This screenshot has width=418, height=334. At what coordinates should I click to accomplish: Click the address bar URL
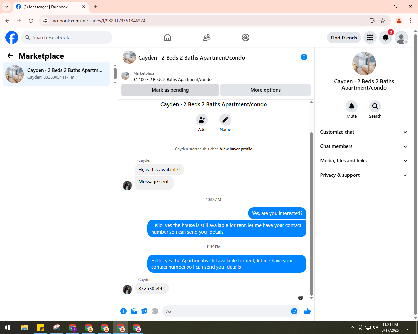(x=98, y=21)
